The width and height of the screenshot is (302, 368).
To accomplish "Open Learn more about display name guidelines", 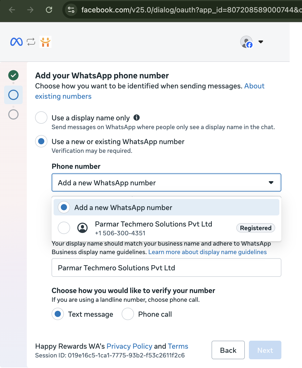I will pos(207,252).
